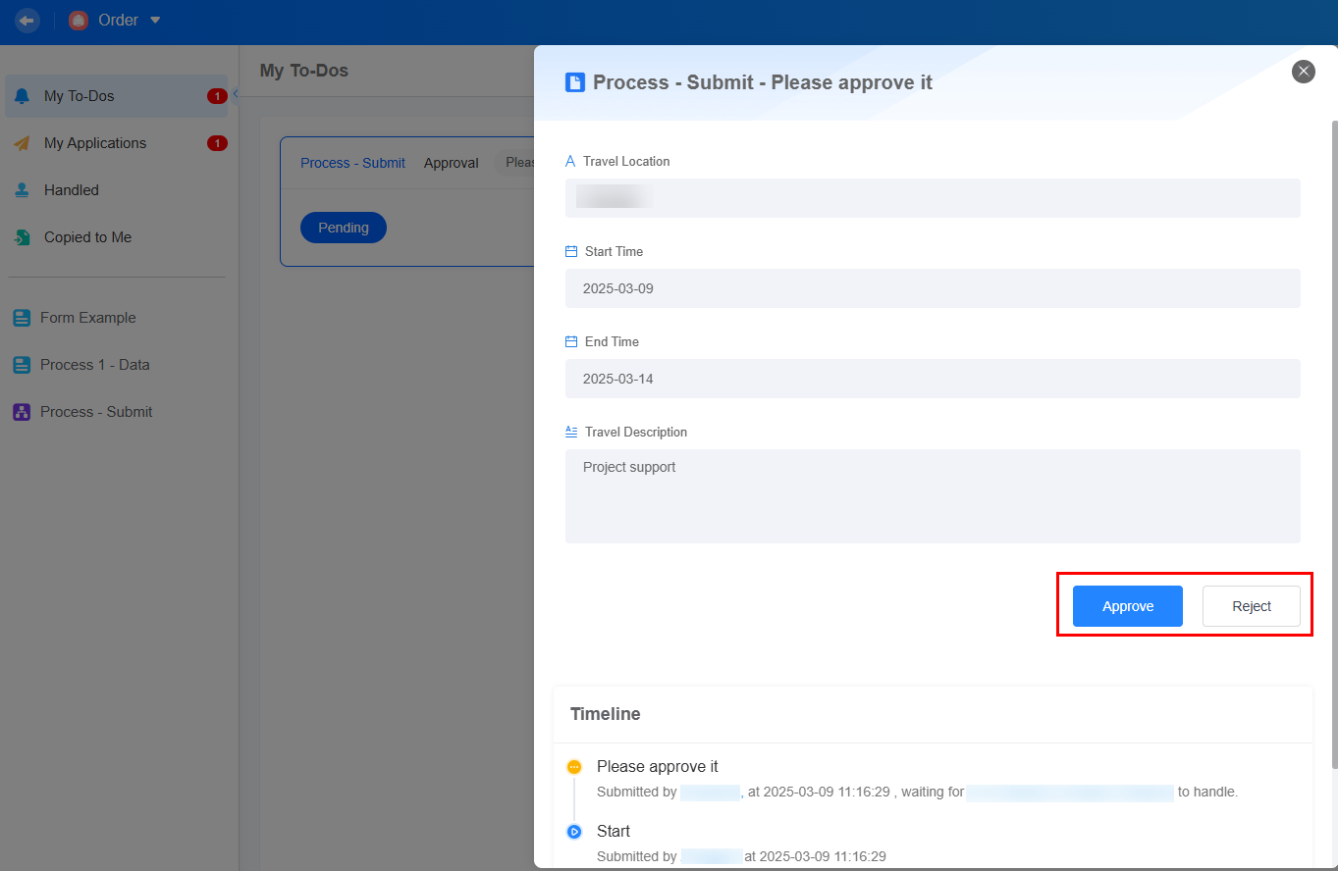The height and width of the screenshot is (871, 1338).
Task: Approve the travel request
Action: 1128,606
